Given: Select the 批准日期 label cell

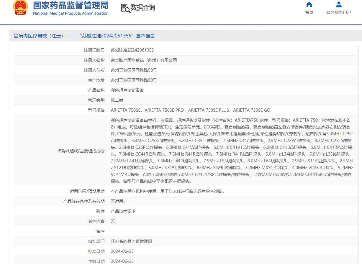Looking at the screenshot, I should (61, 251).
